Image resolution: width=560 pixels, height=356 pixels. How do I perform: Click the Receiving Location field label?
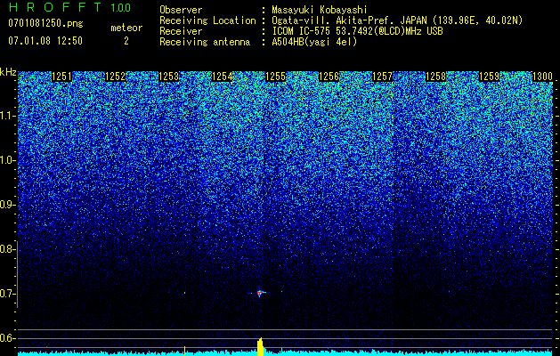click(207, 20)
